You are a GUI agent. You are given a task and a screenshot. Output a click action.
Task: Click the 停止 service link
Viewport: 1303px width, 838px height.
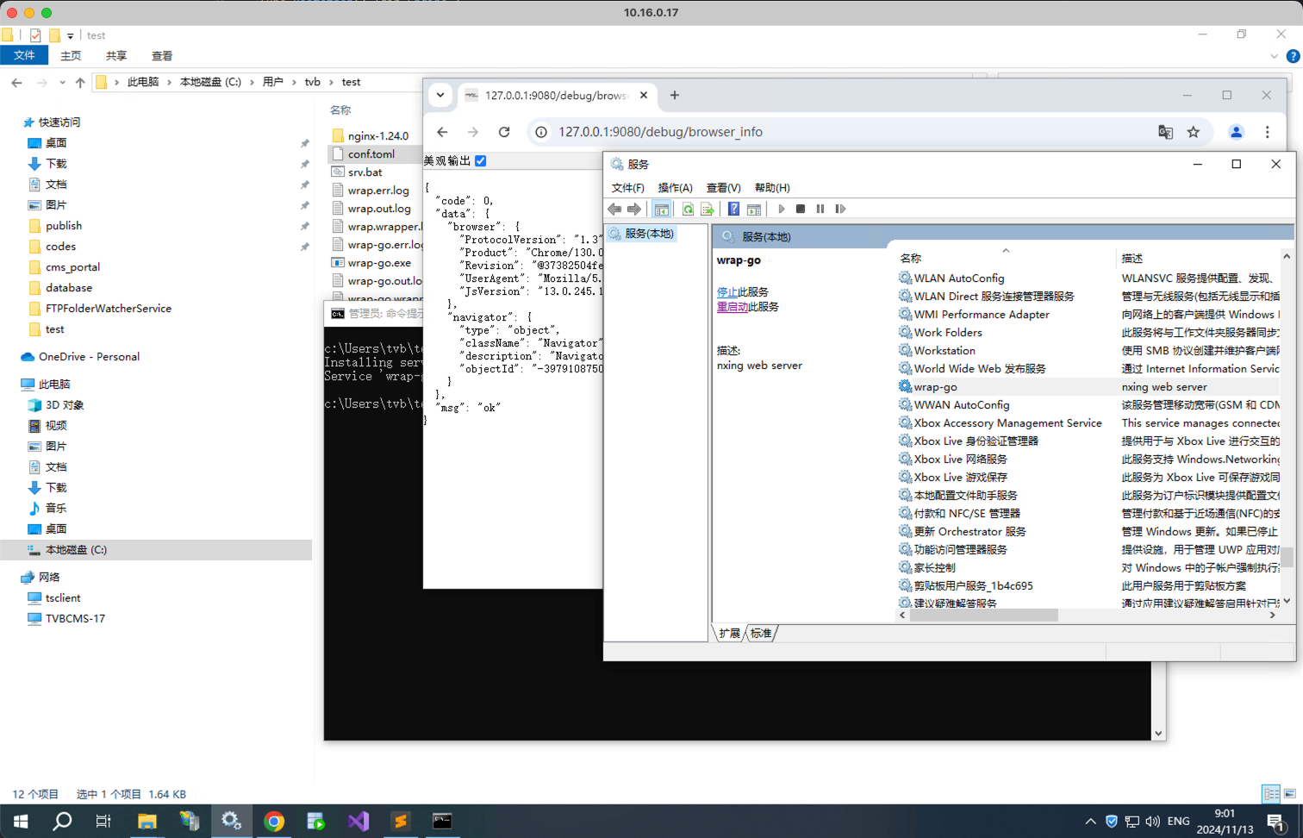727,291
